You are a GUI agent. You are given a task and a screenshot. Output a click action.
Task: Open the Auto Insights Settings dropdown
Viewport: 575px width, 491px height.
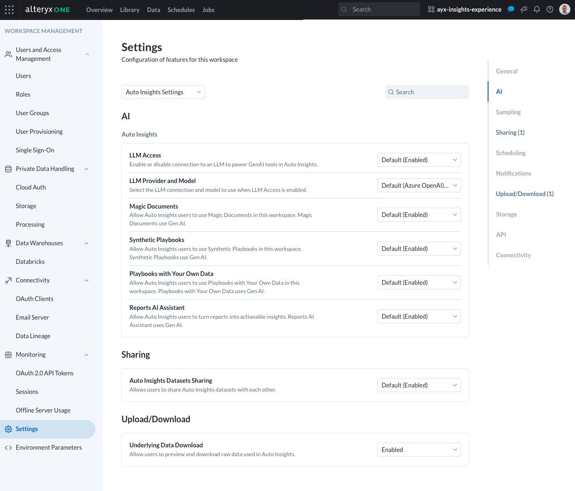tap(163, 92)
